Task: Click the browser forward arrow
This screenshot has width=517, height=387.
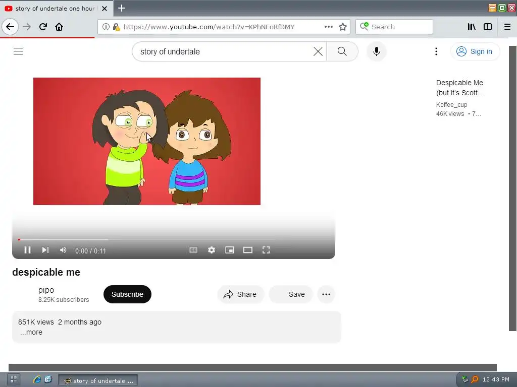Action: (27, 27)
